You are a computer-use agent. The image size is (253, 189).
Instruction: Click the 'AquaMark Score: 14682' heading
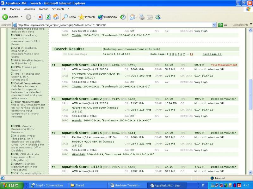click(x=82, y=99)
